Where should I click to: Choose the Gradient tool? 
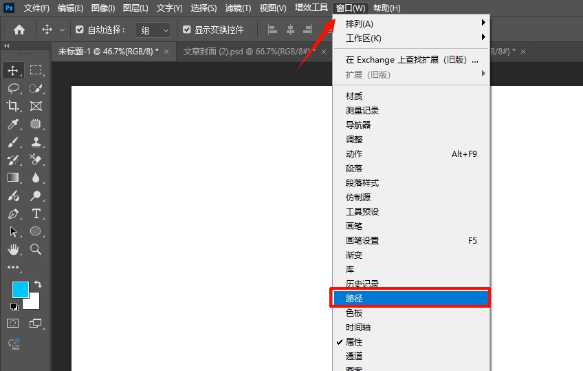click(13, 178)
